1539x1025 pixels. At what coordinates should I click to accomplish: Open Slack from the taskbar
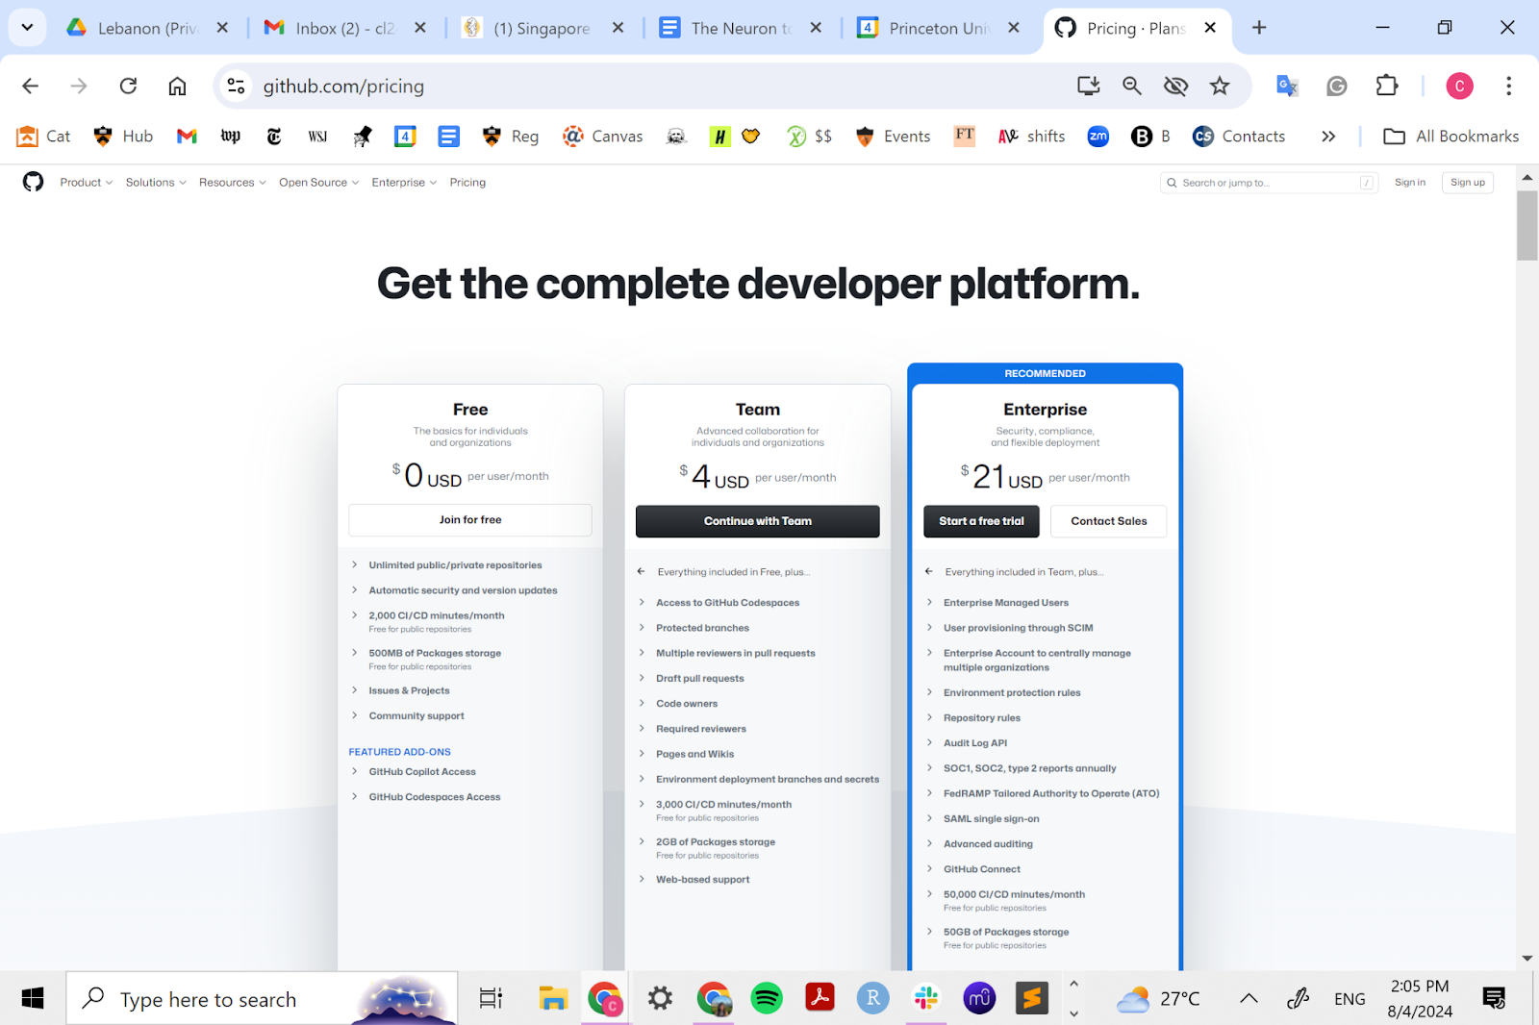click(x=926, y=999)
